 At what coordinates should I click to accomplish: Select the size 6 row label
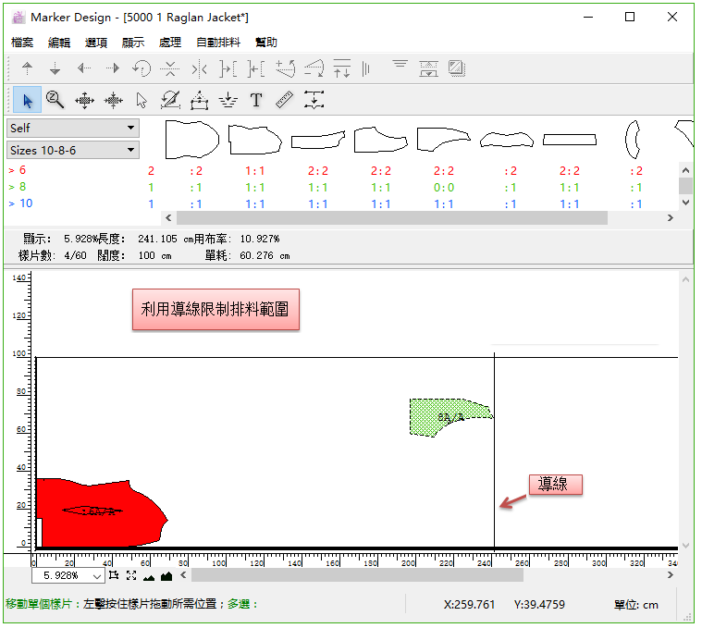(18, 171)
